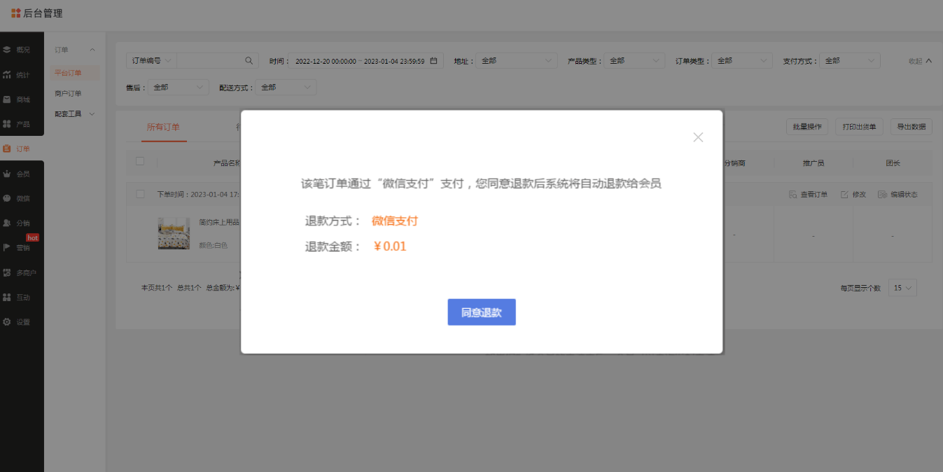Open the 产品 products sidebar icon
Screen dimensions: 943x472
click(7, 124)
